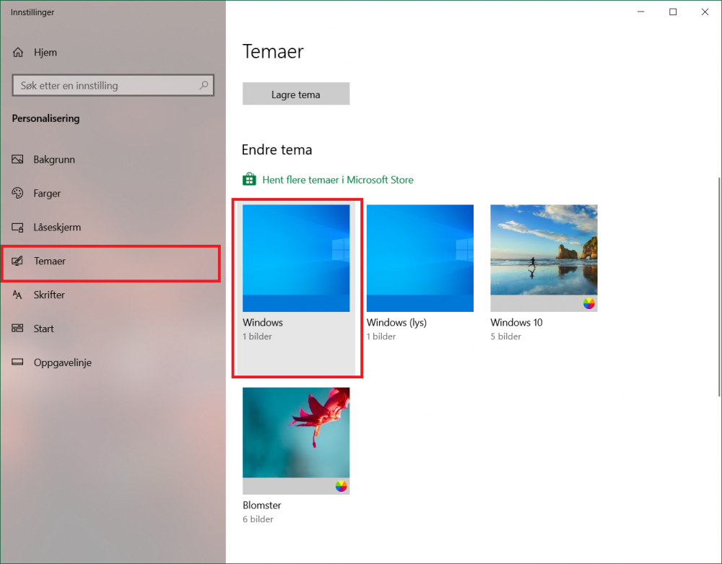The height and width of the screenshot is (564, 722).
Task: Click the Bakgrunn picture icon
Action: [x=17, y=160]
